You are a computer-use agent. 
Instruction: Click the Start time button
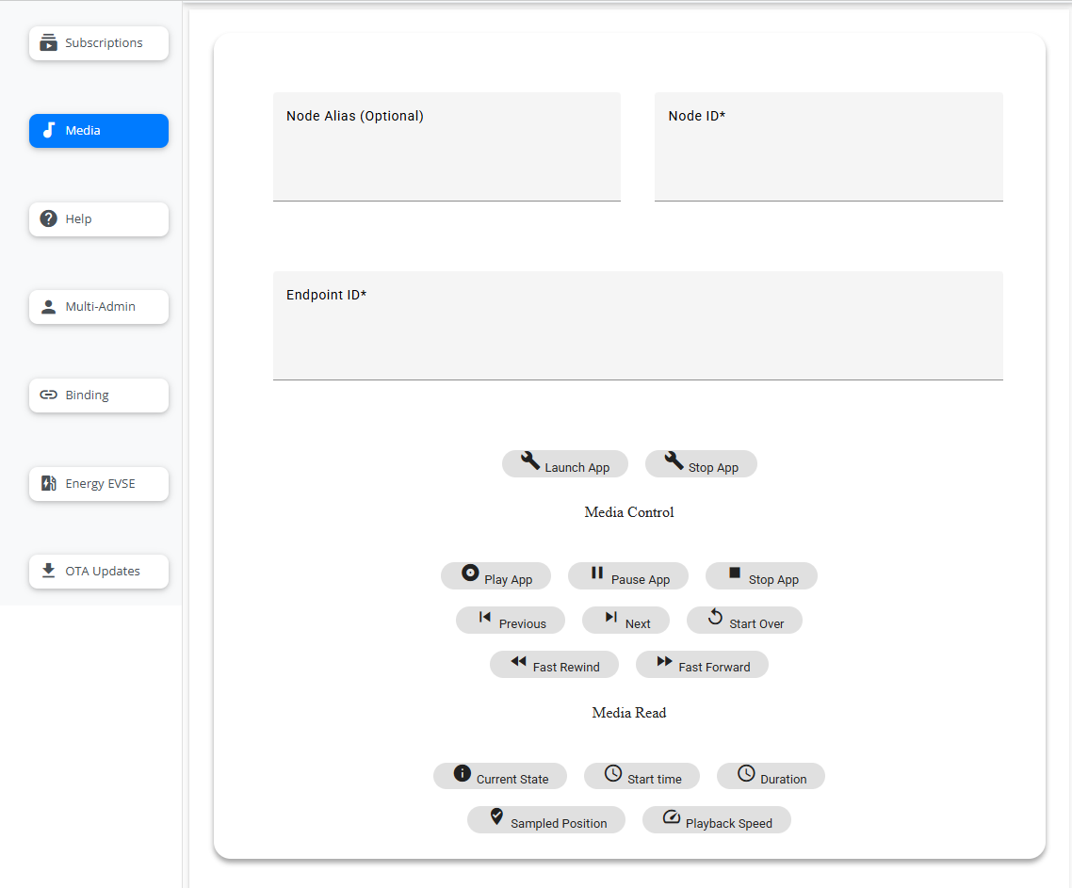coord(642,777)
